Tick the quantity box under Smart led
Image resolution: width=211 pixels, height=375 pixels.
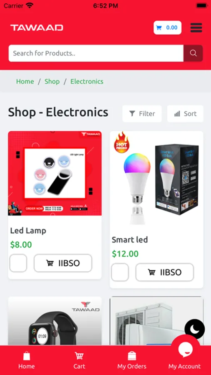tap(120, 272)
